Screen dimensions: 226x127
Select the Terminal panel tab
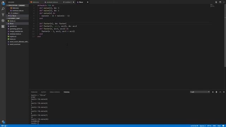pyautogui.click(x=67, y=92)
